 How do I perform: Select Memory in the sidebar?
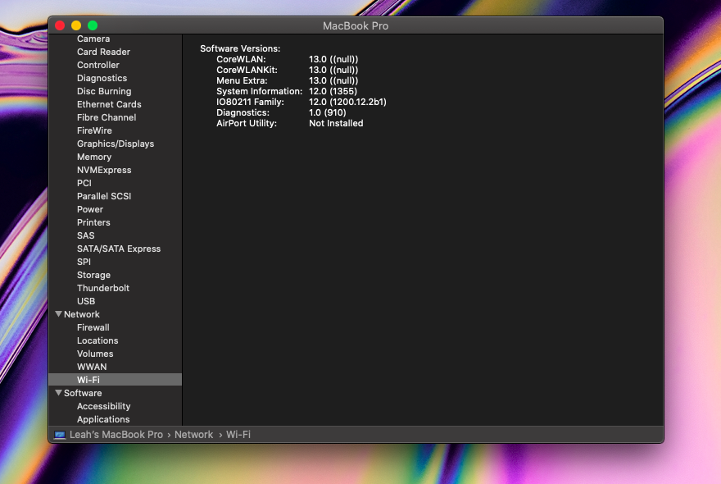point(93,157)
